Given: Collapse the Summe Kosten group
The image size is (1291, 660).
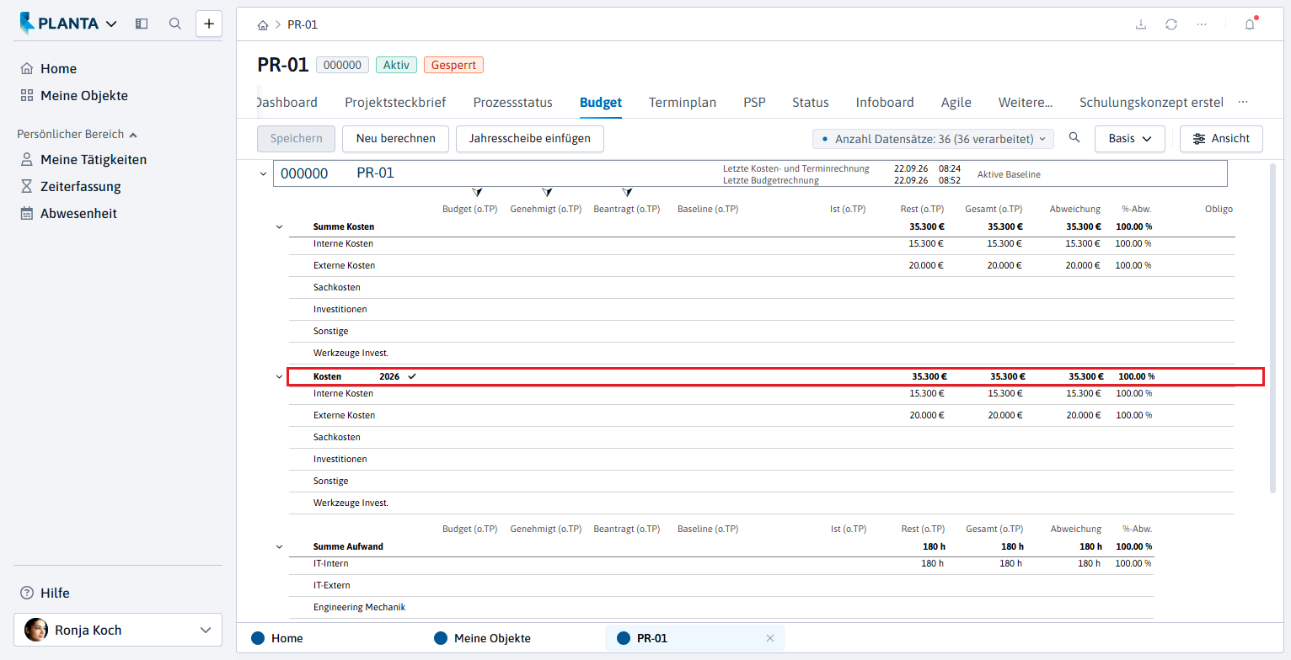Looking at the screenshot, I should [280, 227].
